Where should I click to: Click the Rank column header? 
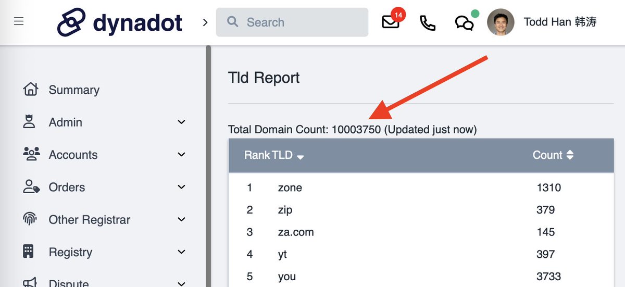click(x=257, y=155)
